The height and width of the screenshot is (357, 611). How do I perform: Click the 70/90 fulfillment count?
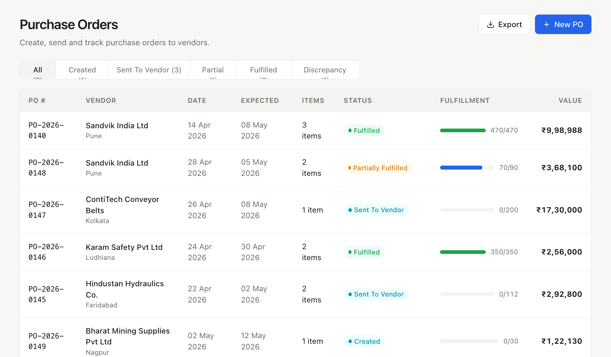click(509, 168)
